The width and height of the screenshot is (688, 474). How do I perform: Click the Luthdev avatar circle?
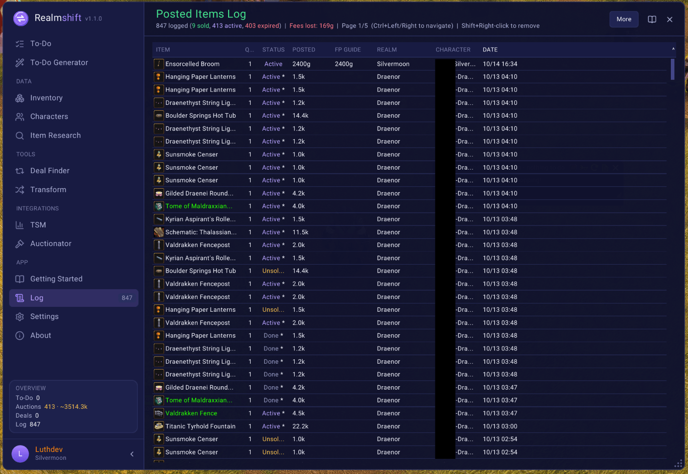tap(20, 454)
